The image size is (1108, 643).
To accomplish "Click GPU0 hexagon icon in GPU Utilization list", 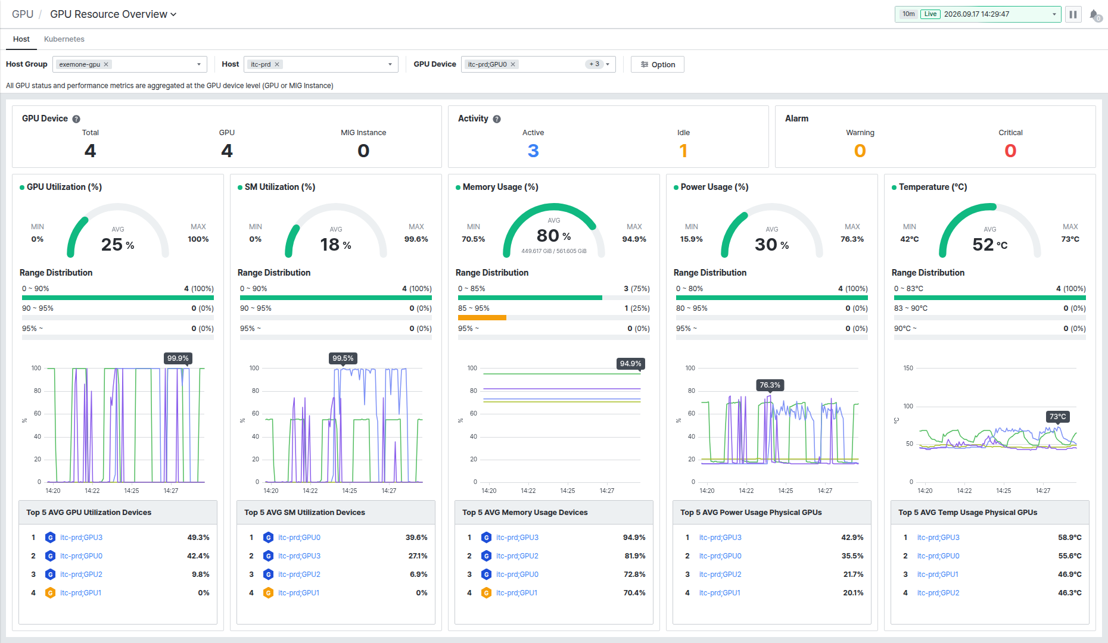I will [51, 556].
